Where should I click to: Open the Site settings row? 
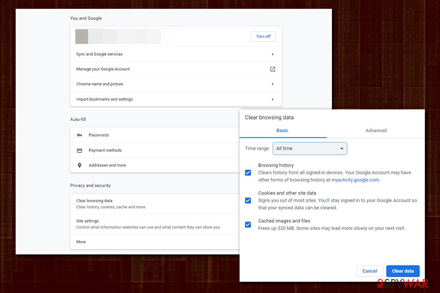(x=154, y=224)
